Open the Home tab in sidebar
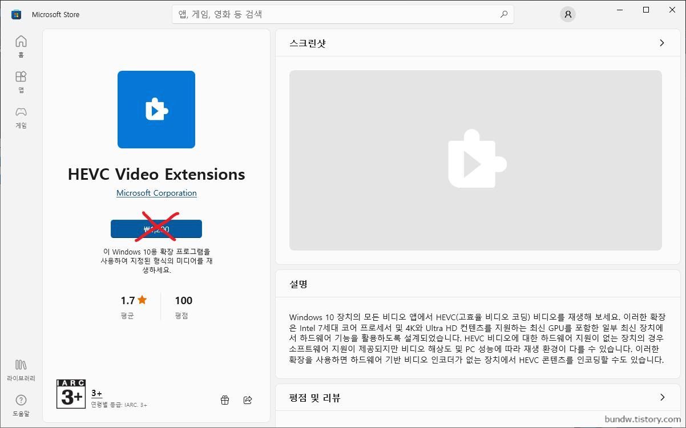 pos(21,46)
